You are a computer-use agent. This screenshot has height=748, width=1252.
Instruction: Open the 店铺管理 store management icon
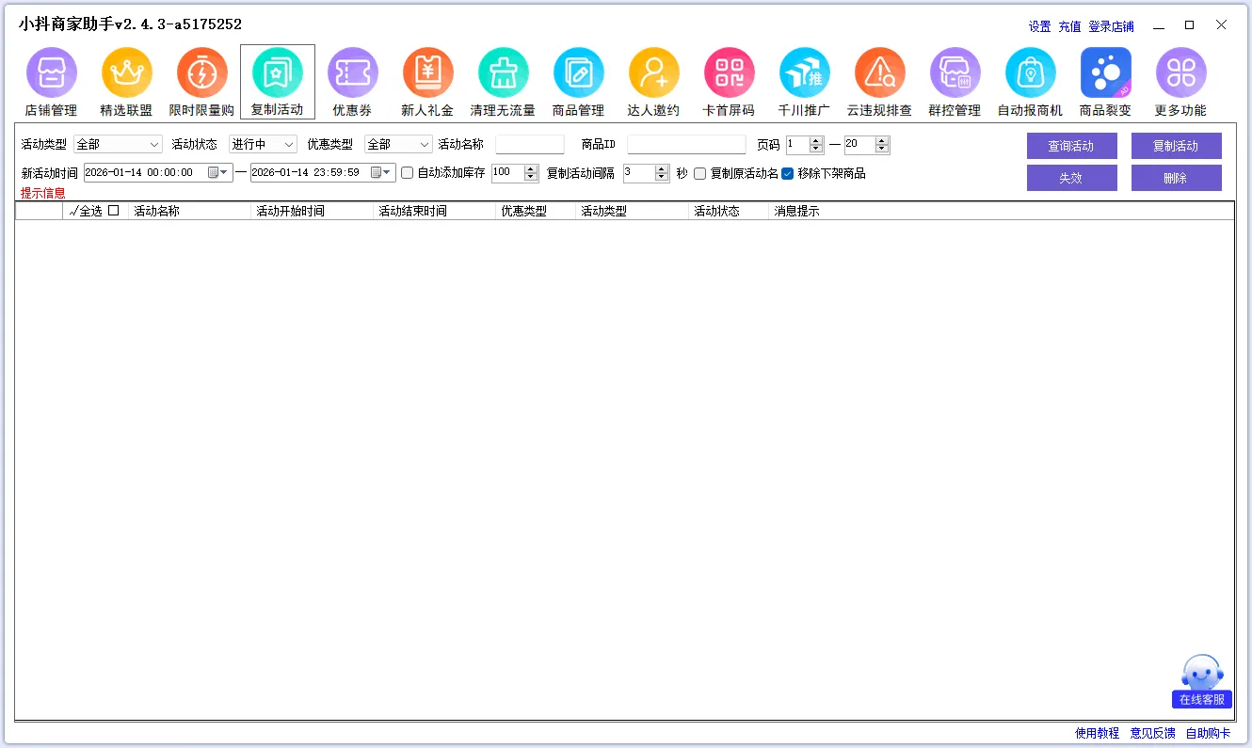click(51, 73)
